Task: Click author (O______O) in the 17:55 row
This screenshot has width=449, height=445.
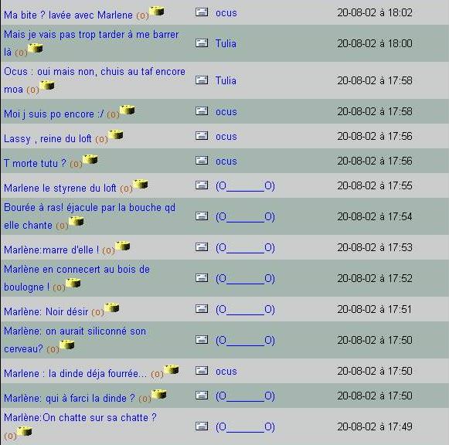Action: (x=246, y=186)
